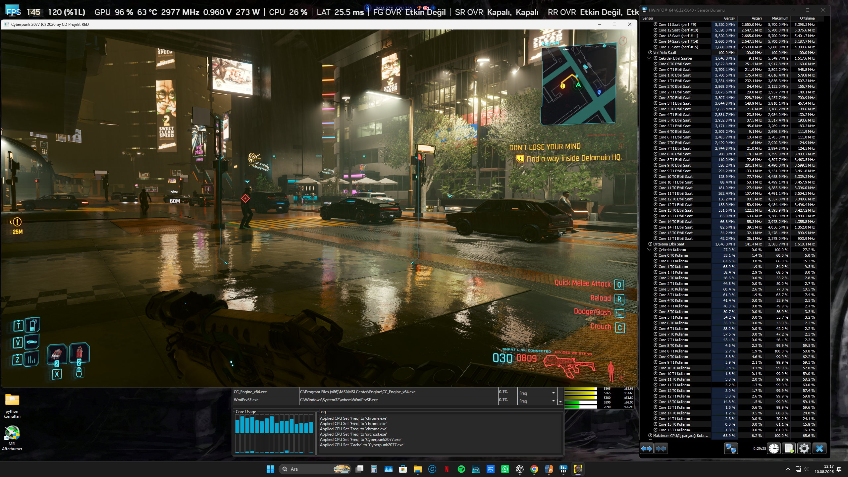Open HWiNFO sensor settings gear

pyautogui.click(x=804, y=449)
